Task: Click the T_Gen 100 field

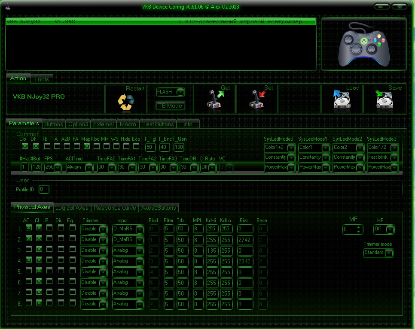Action: (x=179, y=147)
